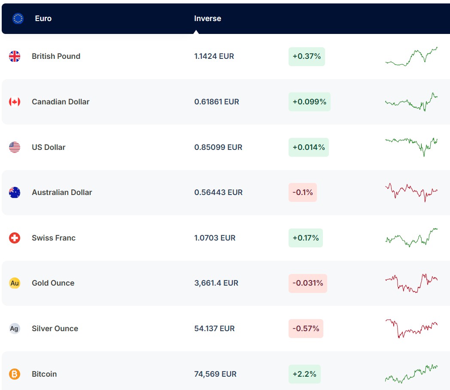Click the 0.56443 EUR Australian Dollar rate
Image resolution: width=450 pixels, height=390 pixels.
(x=218, y=192)
